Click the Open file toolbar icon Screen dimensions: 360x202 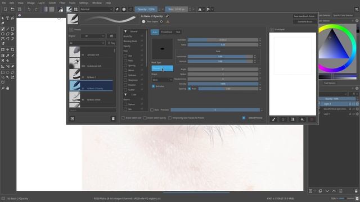coord(12,9)
